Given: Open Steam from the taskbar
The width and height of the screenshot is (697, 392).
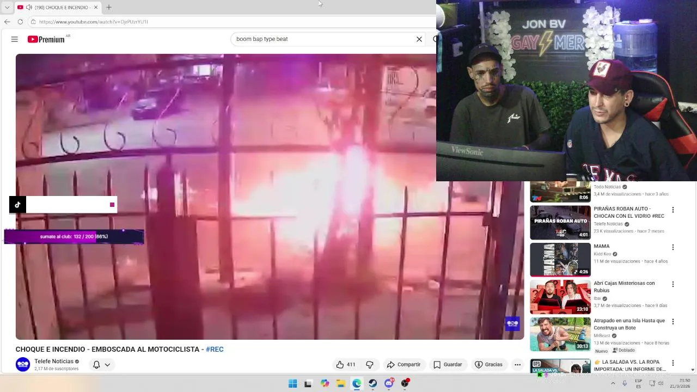Looking at the screenshot, I should point(373,383).
